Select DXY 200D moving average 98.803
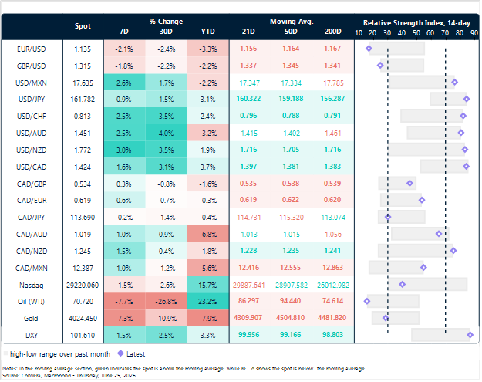This screenshot has width=482, height=382. 333,335
